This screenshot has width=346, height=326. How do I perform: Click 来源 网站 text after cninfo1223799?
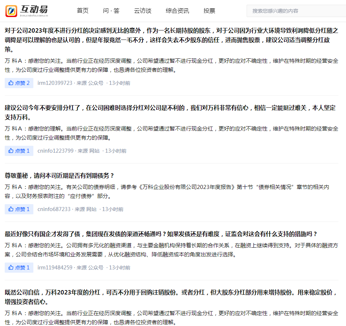88,151
